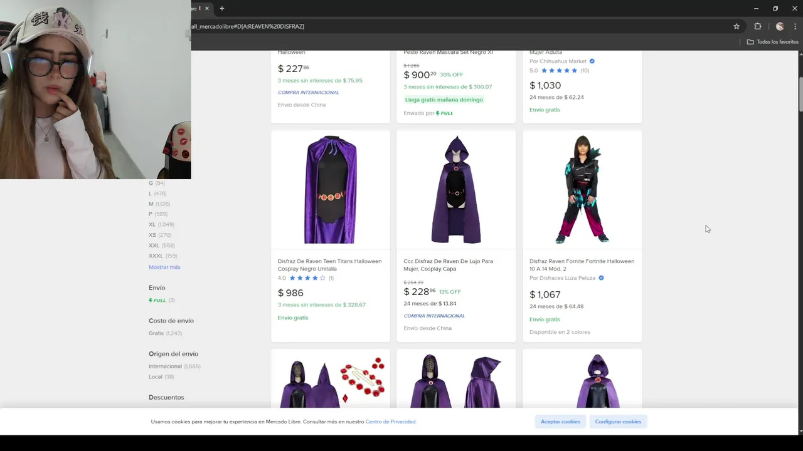Click COMPRA INTERNACIONAL under $227 item
Image resolution: width=803 pixels, height=451 pixels.
pyautogui.click(x=308, y=93)
